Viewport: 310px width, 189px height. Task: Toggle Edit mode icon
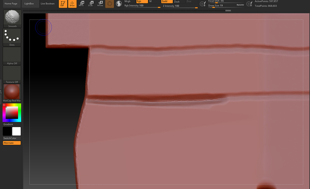pyautogui.click(x=63, y=4)
